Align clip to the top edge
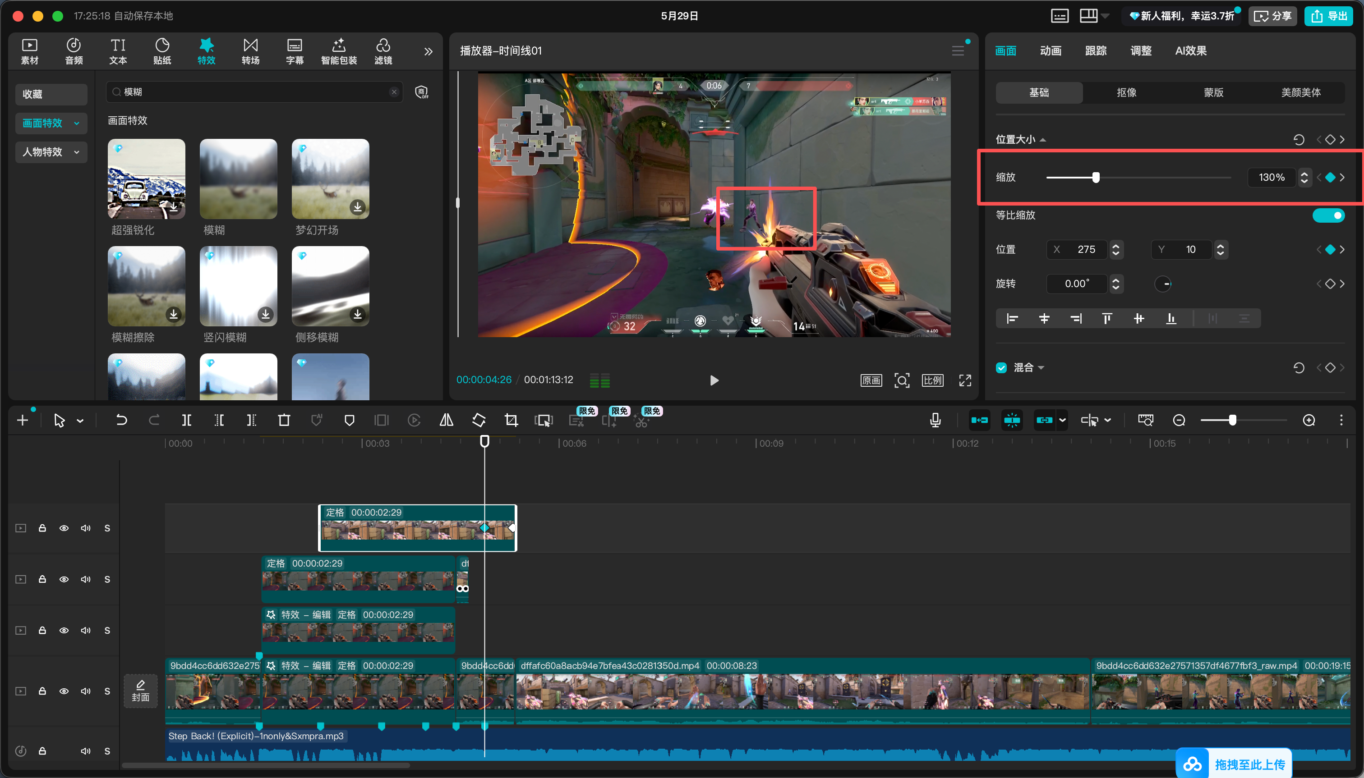The image size is (1364, 778). 1107,319
